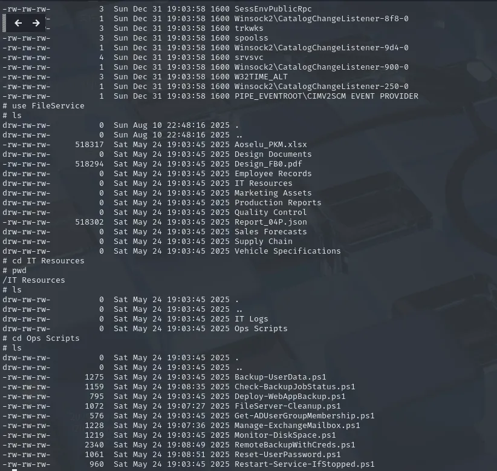Click the Backup-UserData.ps1 script name
The height and width of the screenshot is (471, 497).
[x=280, y=377]
